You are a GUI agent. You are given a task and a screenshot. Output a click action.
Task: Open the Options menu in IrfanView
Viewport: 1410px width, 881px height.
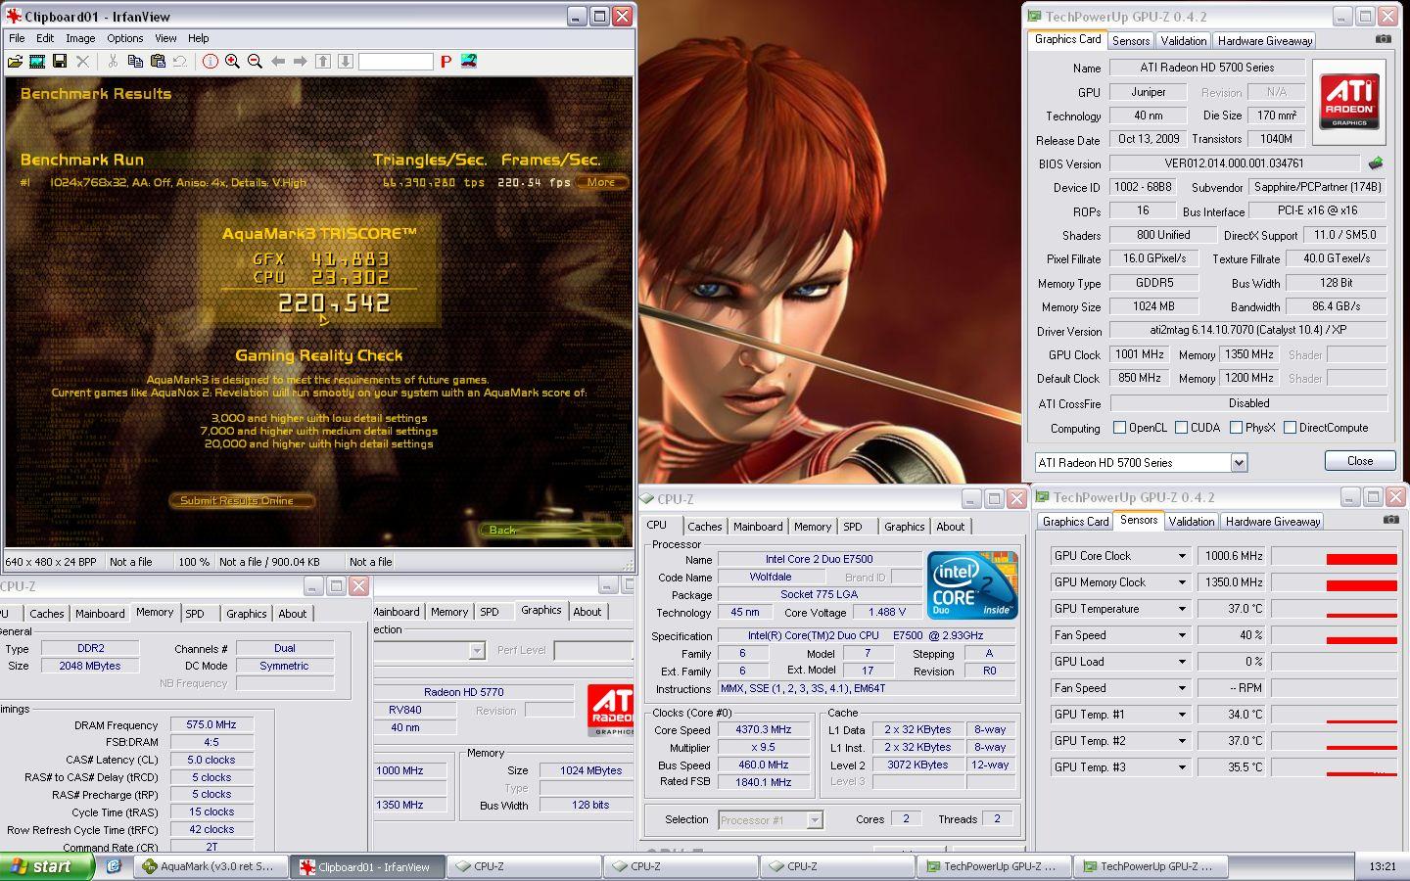(x=125, y=38)
